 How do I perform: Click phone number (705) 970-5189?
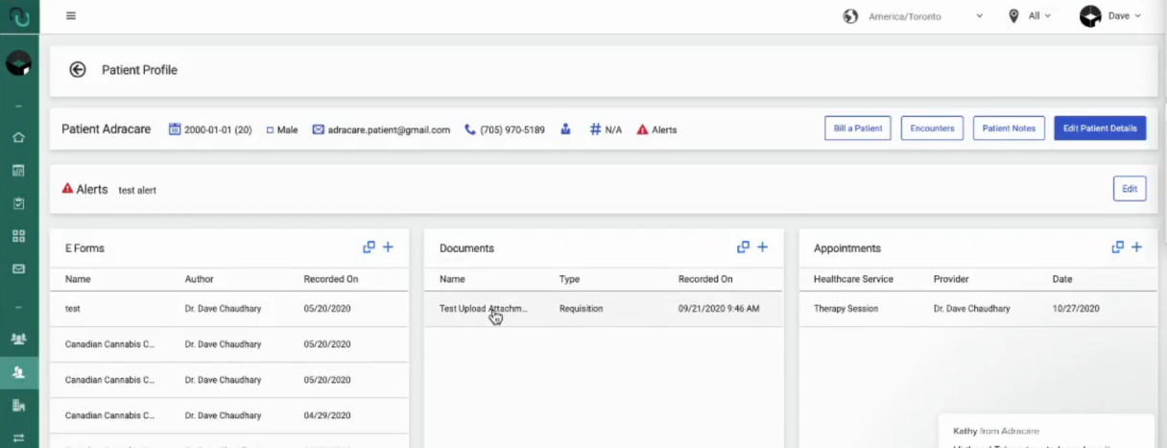click(x=512, y=130)
